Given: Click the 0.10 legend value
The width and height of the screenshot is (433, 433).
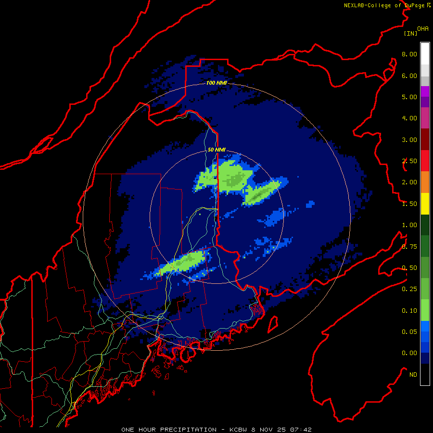Looking at the screenshot, I should [x=409, y=311].
